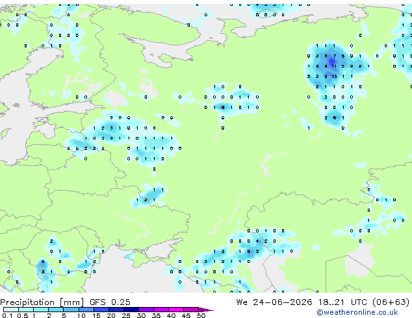Open the weatheronline.co.uk copyright link
This screenshot has height=318, width=412.
(357, 312)
